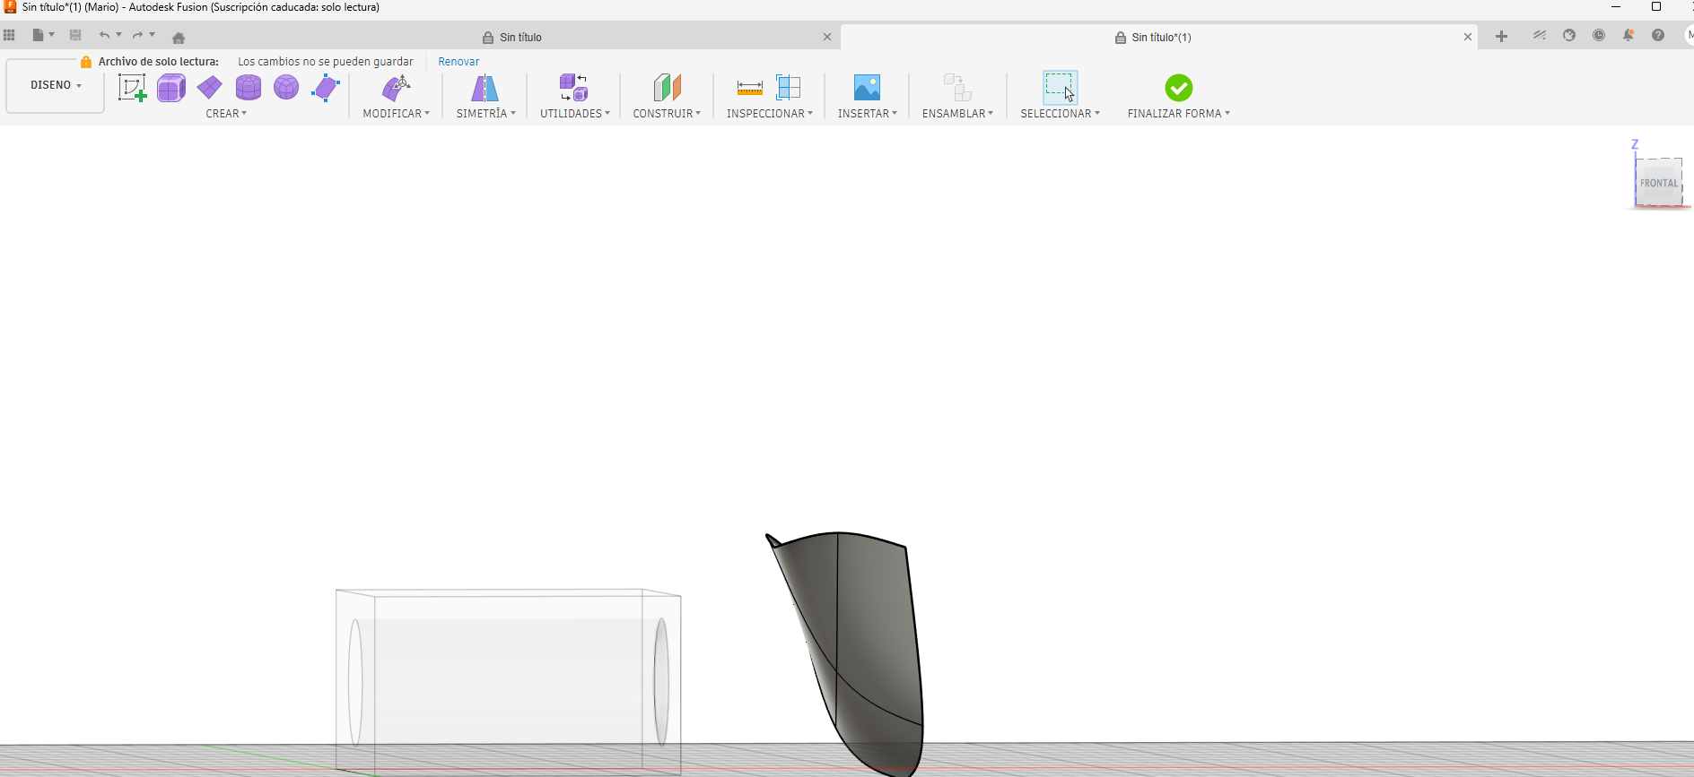
Task: Click the 'Archivo de solo lectura:' notice text
Action: tap(159, 62)
